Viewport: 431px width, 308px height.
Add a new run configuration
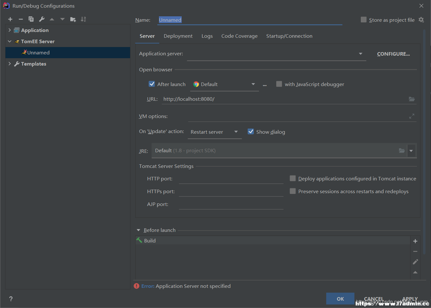click(10, 19)
